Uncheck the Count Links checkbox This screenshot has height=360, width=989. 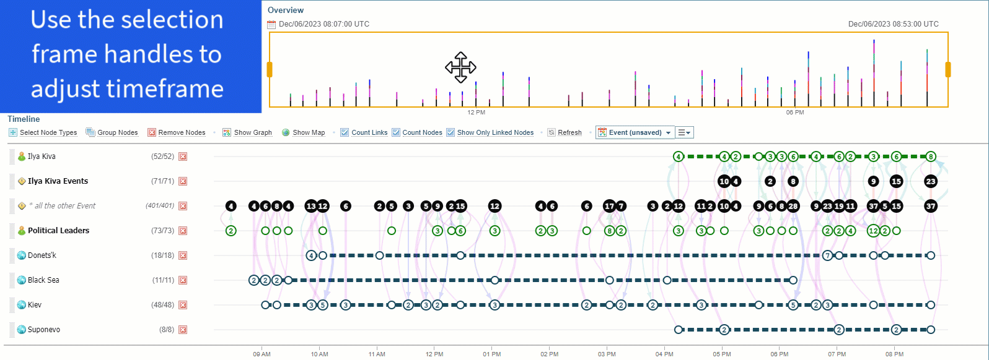coord(345,132)
